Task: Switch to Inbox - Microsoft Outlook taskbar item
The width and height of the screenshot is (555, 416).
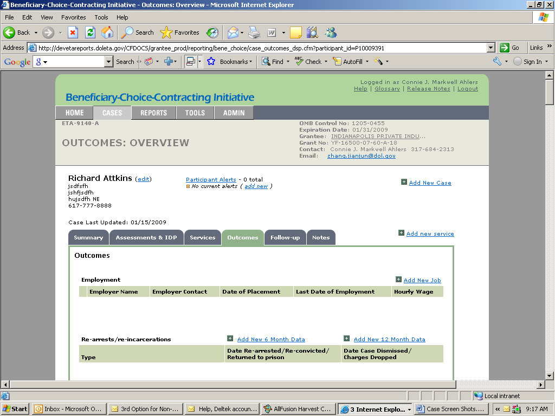Action: [69, 409]
